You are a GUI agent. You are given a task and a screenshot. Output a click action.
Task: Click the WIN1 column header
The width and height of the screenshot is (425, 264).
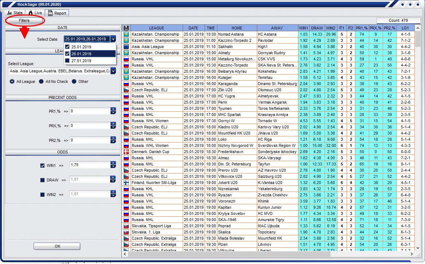[304, 28]
